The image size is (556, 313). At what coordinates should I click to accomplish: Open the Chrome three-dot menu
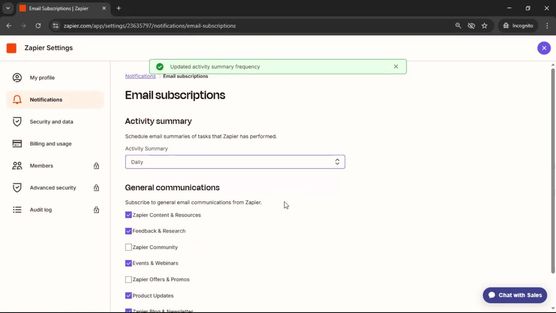tap(547, 26)
